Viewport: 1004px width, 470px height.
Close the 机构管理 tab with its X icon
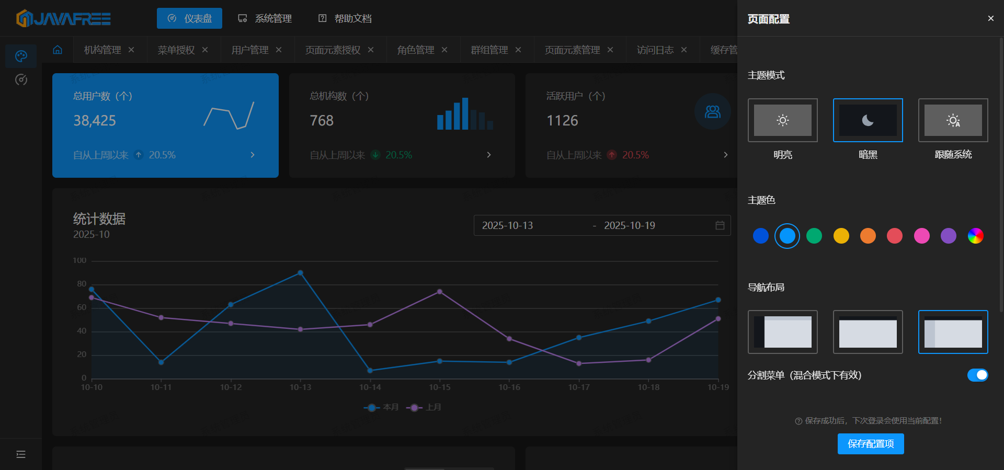click(131, 50)
